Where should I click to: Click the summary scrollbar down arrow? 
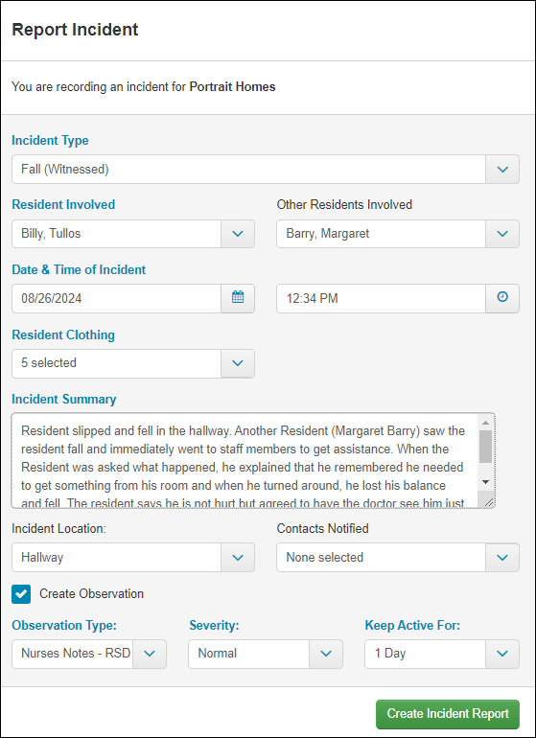pos(485,482)
